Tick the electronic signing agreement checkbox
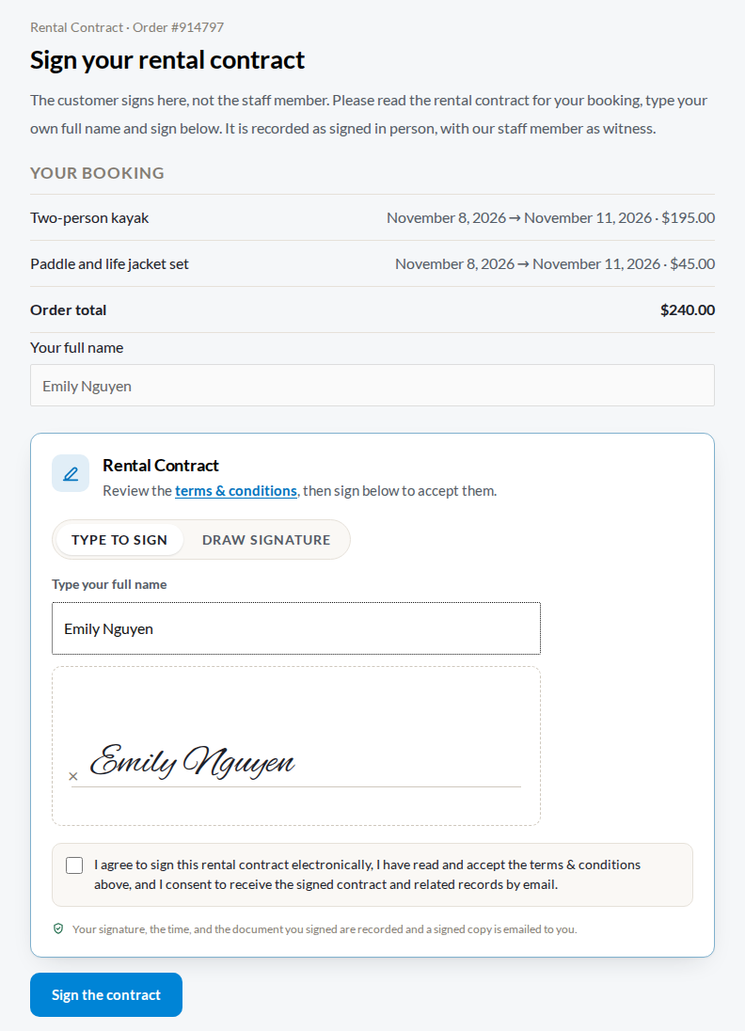The image size is (745, 1031). (x=74, y=865)
